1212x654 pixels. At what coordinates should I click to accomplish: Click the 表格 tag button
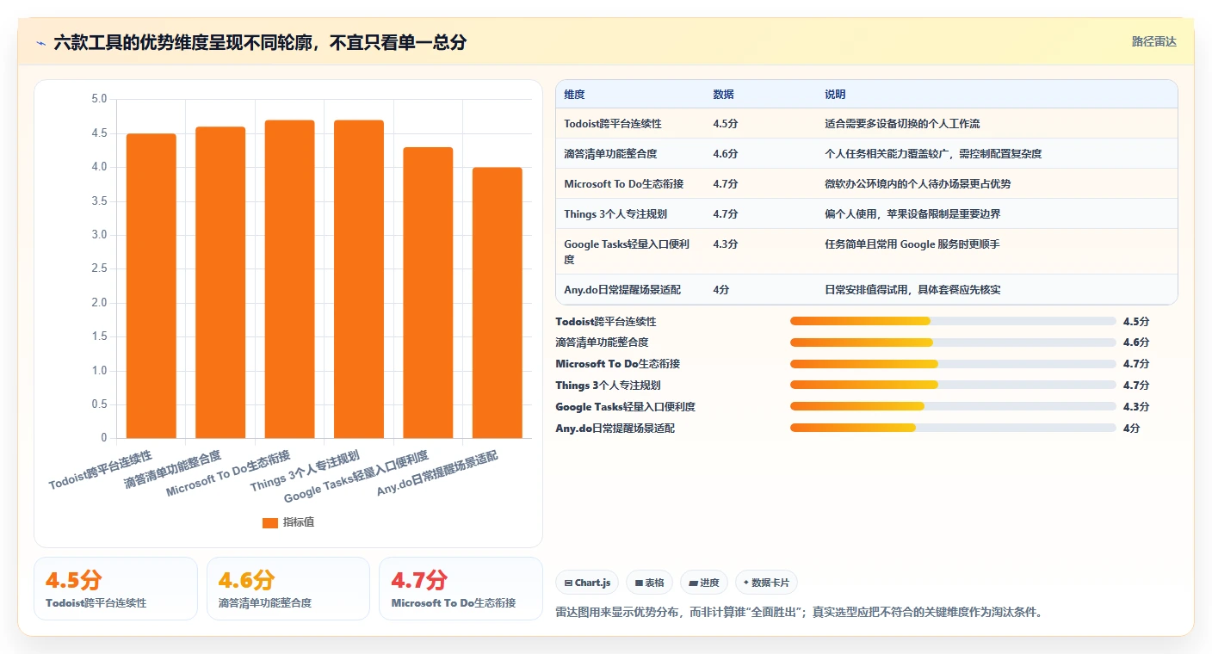tap(649, 583)
